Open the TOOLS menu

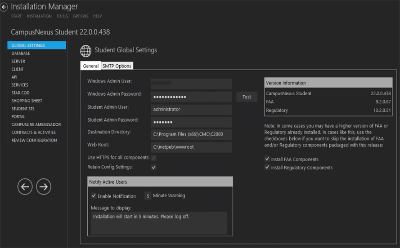(62, 16)
